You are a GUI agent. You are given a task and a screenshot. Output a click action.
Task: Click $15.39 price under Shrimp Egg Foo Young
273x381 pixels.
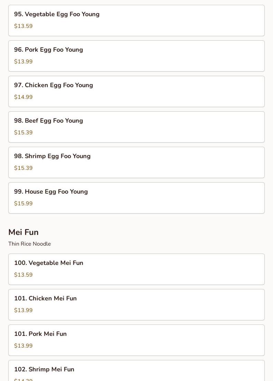coord(23,168)
